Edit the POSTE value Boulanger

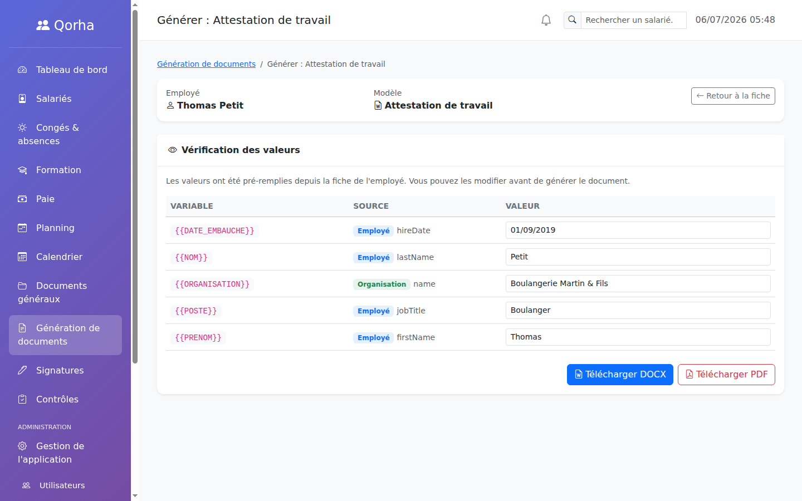point(638,310)
